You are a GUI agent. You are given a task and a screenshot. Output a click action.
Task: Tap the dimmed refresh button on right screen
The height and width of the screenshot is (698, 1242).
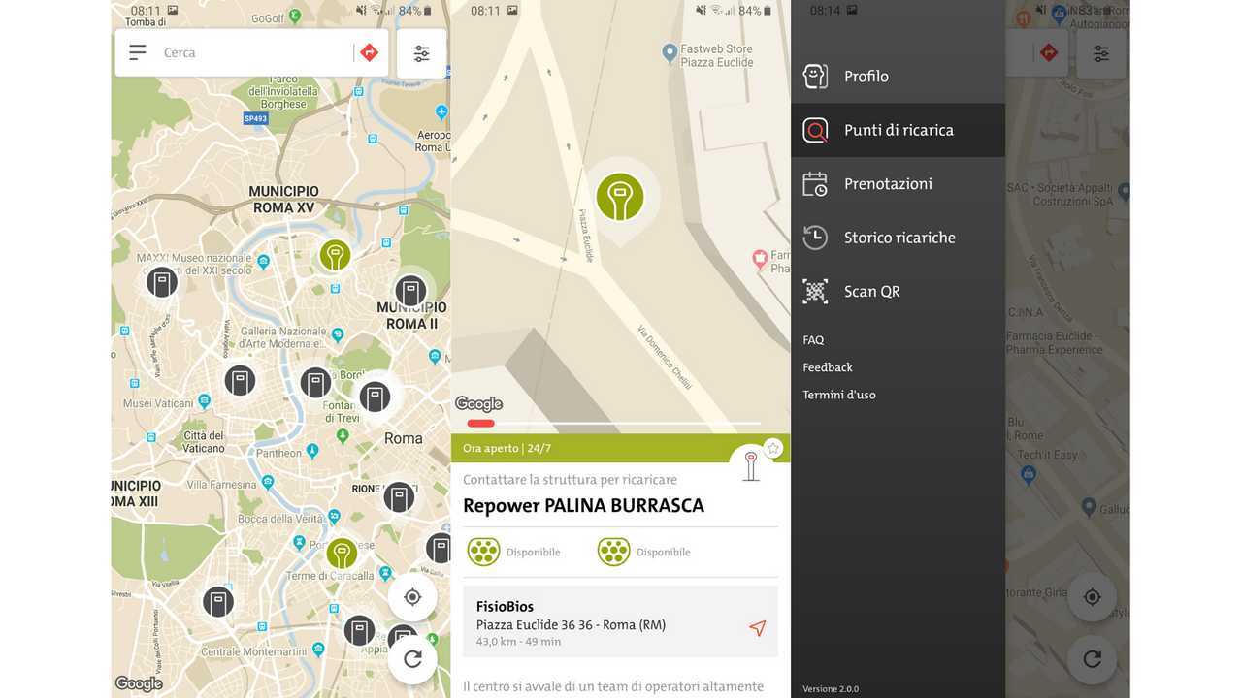[x=1092, y=659]
